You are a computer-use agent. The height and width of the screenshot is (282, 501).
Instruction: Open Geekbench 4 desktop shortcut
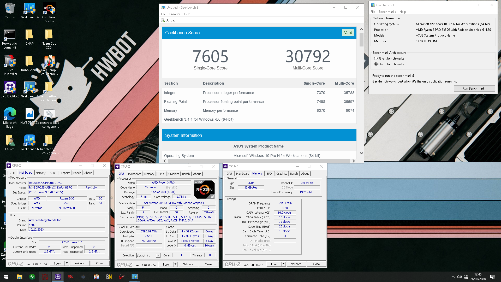point(30,11)
